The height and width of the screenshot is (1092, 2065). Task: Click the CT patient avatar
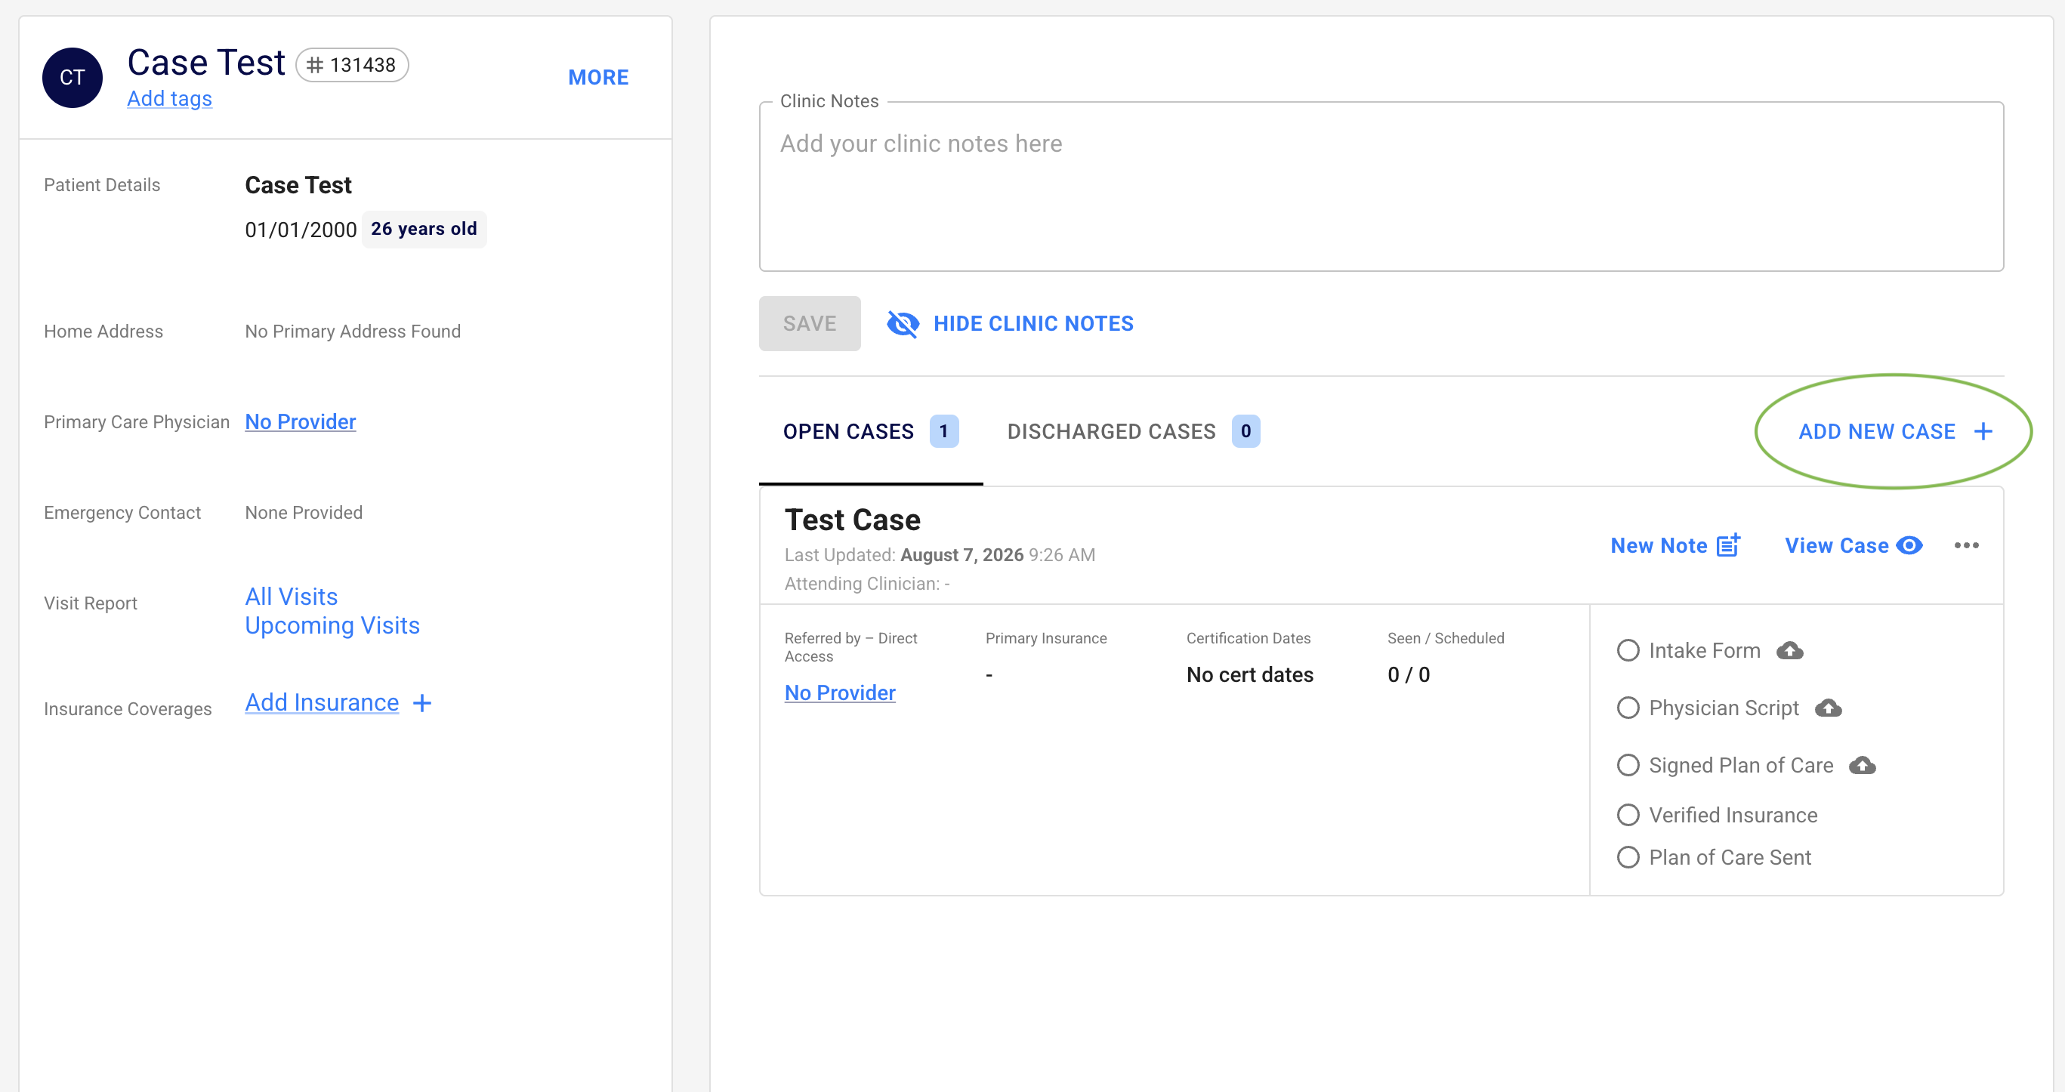(73, 78)
